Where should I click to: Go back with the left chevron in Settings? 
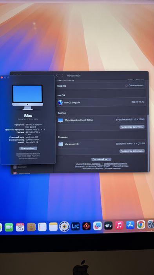click(57, 75)
